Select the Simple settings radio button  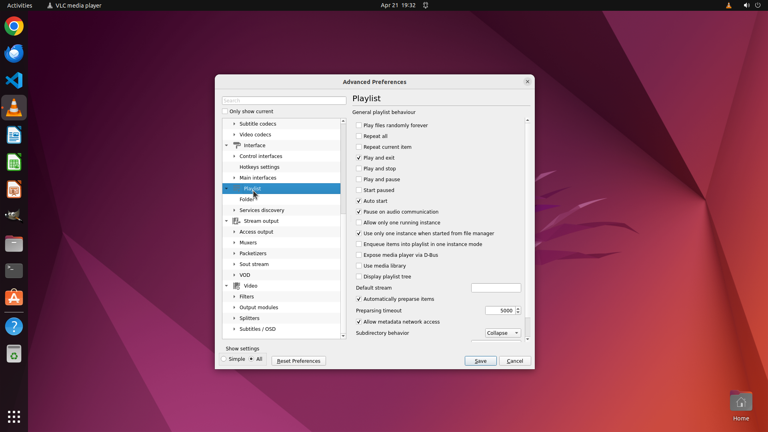[x=224, y=359]
